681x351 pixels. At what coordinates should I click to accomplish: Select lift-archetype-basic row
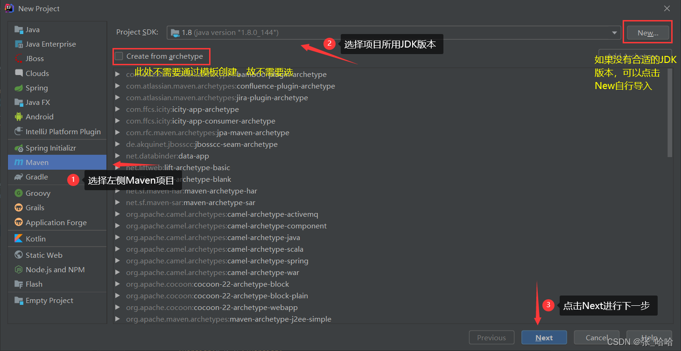[391, 168]
